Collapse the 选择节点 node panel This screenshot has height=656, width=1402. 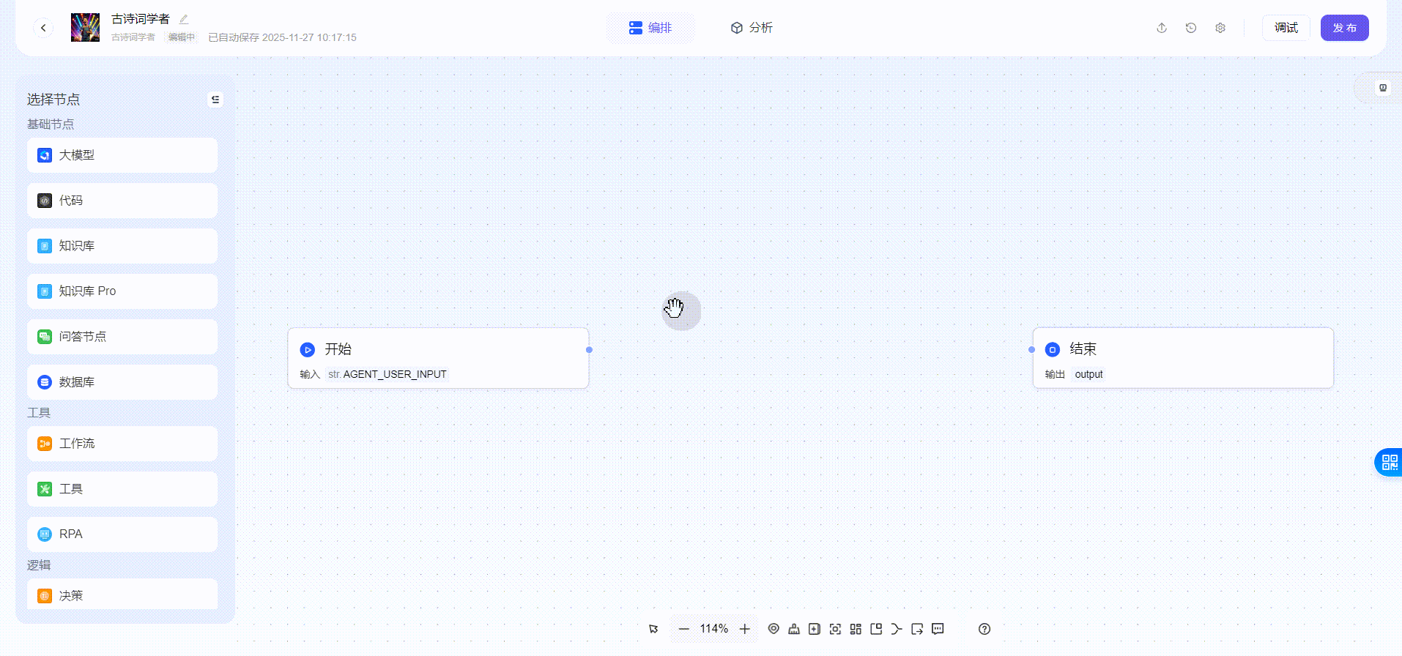click(215, 100)
